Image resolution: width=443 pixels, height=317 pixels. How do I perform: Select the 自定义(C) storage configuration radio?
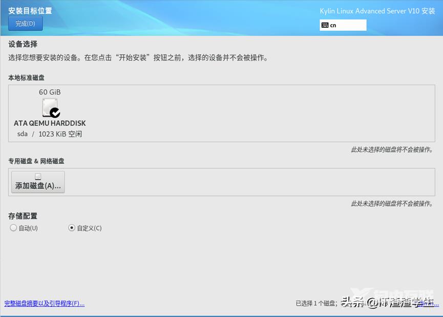[72, 228]
